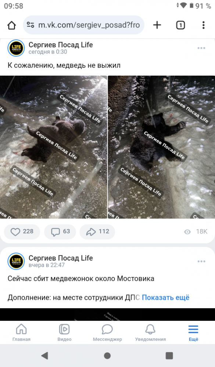Open the 63 comments on the post
Image resolution: width=215 pixels, height=367 pixels.
[60, 232]
